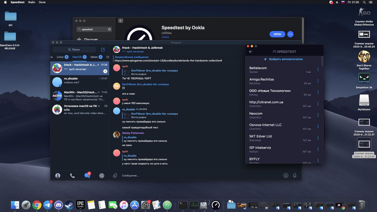
Task: Open Telegram settings gear icon
Action: click(x=102, y=175)
